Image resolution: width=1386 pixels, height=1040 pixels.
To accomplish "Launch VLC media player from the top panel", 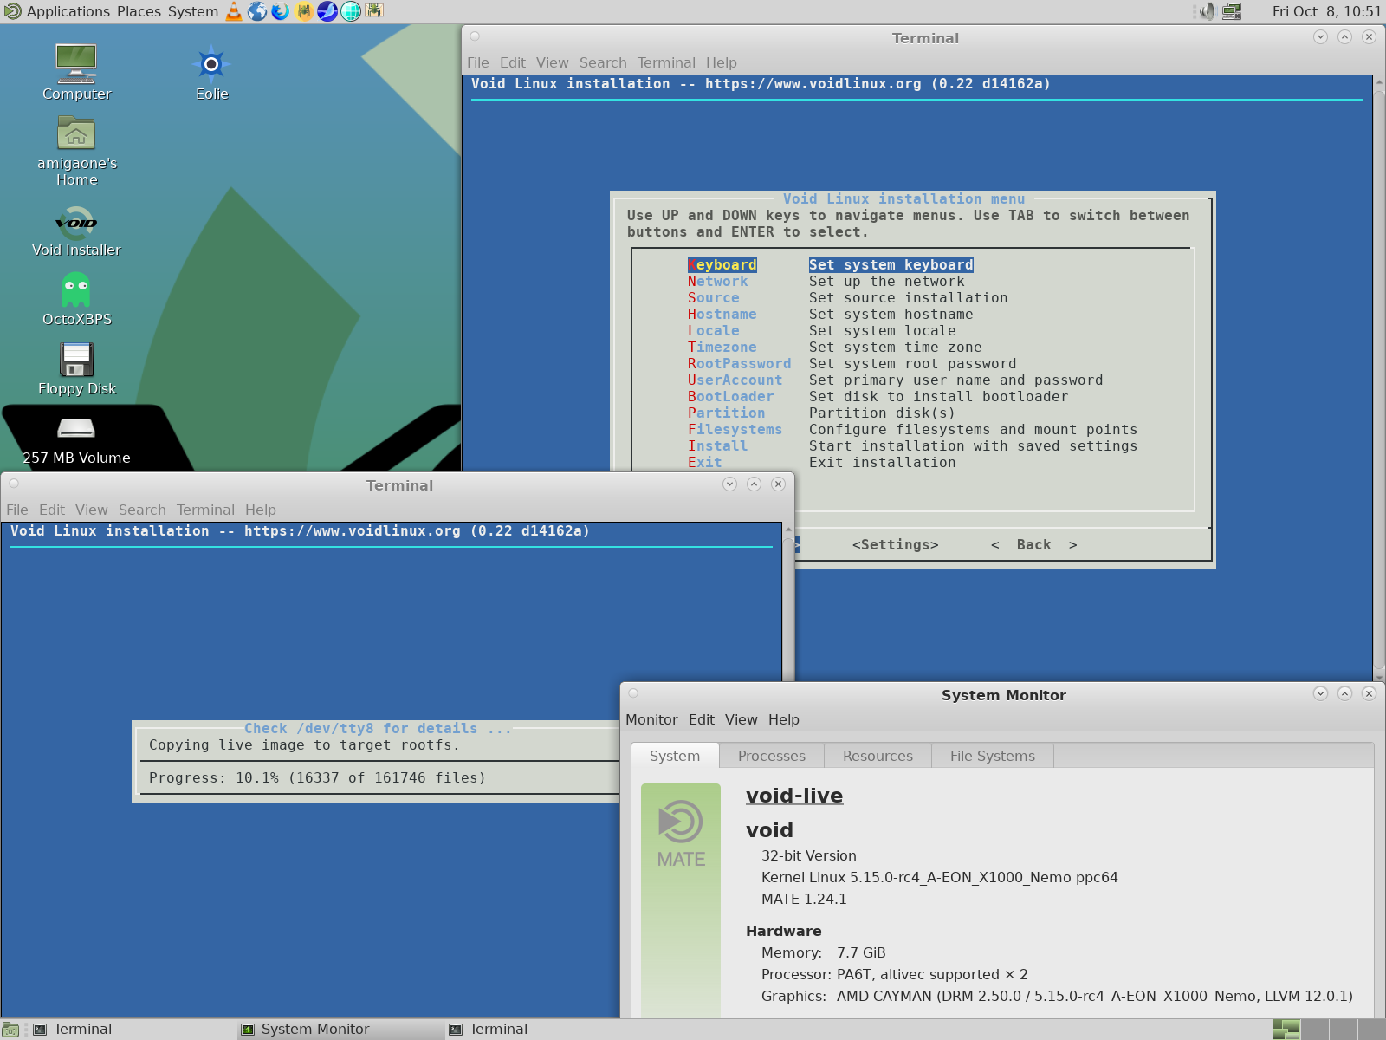I will coord(234,11).
